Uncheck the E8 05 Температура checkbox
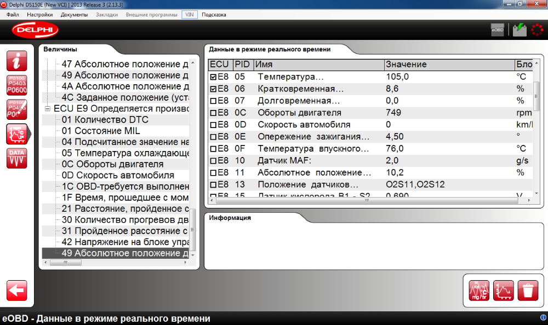This screenshot has height=325, width=548. tap(213, 77)
